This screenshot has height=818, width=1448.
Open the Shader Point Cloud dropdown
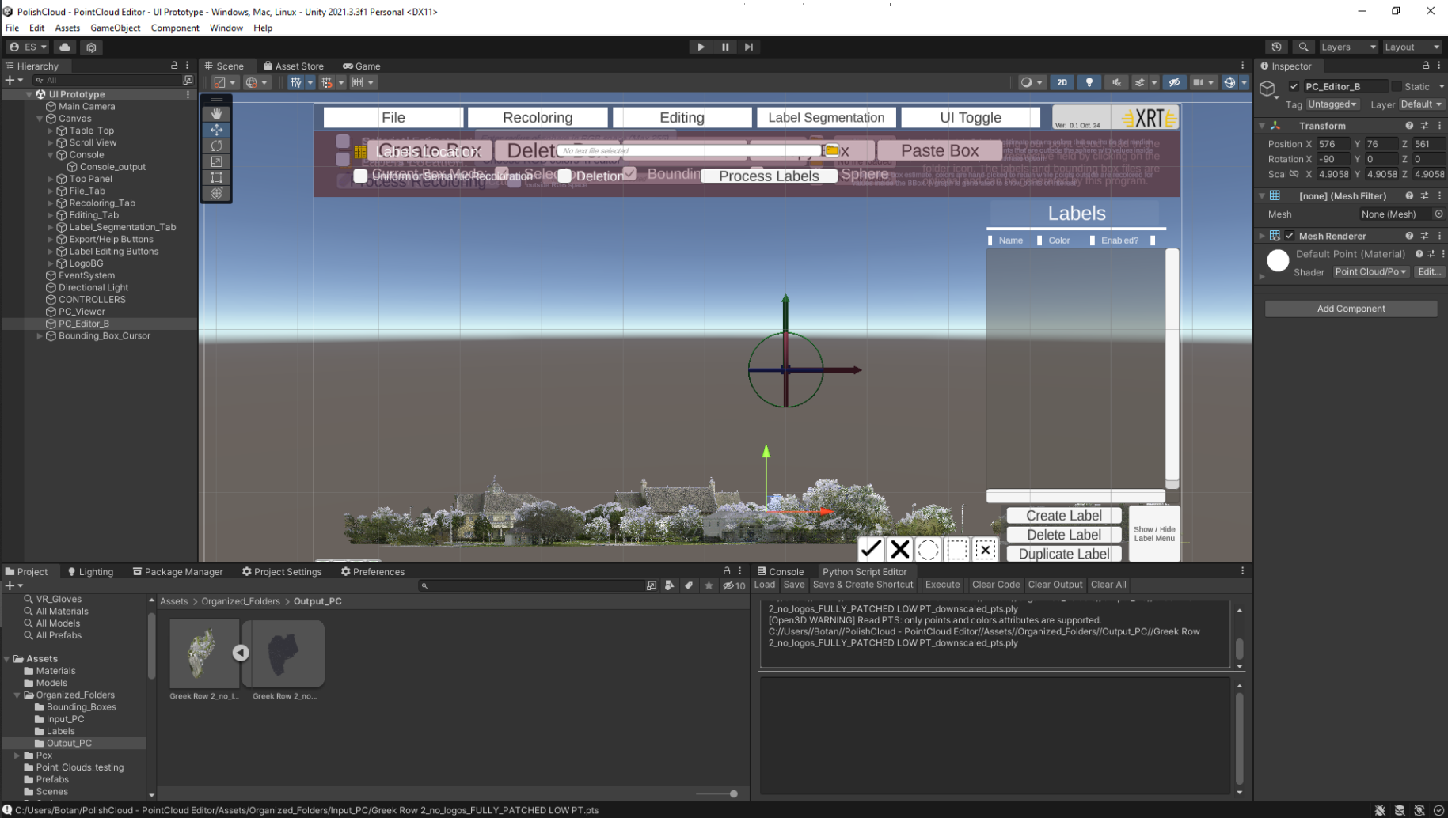(1370, 271)
